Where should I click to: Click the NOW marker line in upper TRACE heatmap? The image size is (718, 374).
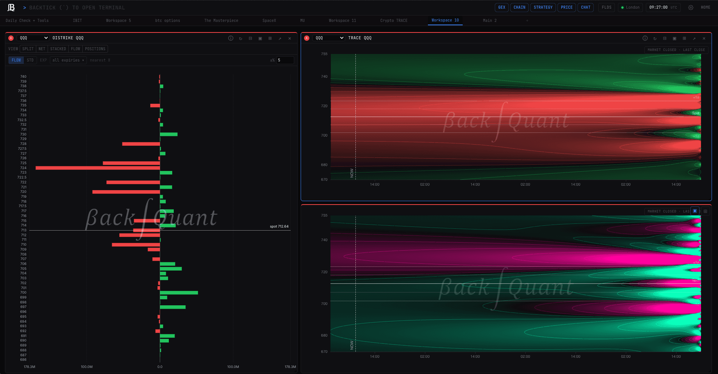tap(355, 117)
